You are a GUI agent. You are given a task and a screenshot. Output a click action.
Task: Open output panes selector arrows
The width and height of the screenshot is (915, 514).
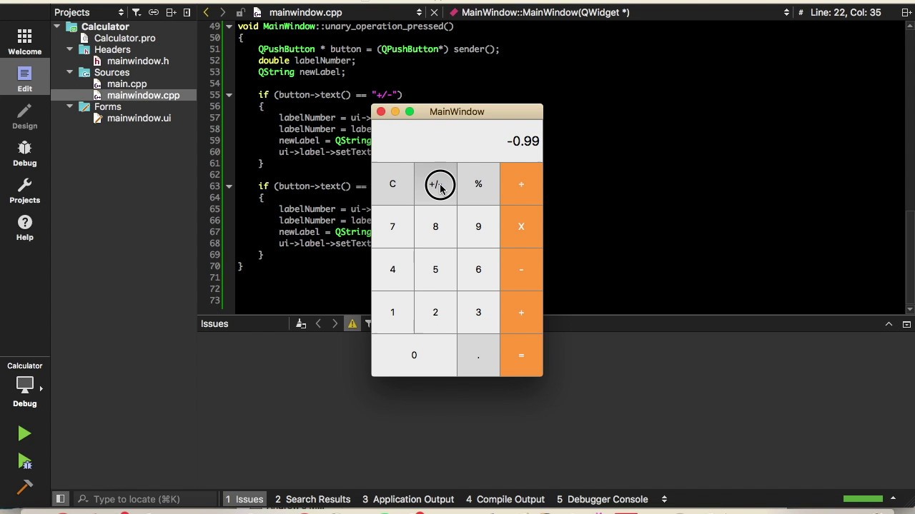664,499
